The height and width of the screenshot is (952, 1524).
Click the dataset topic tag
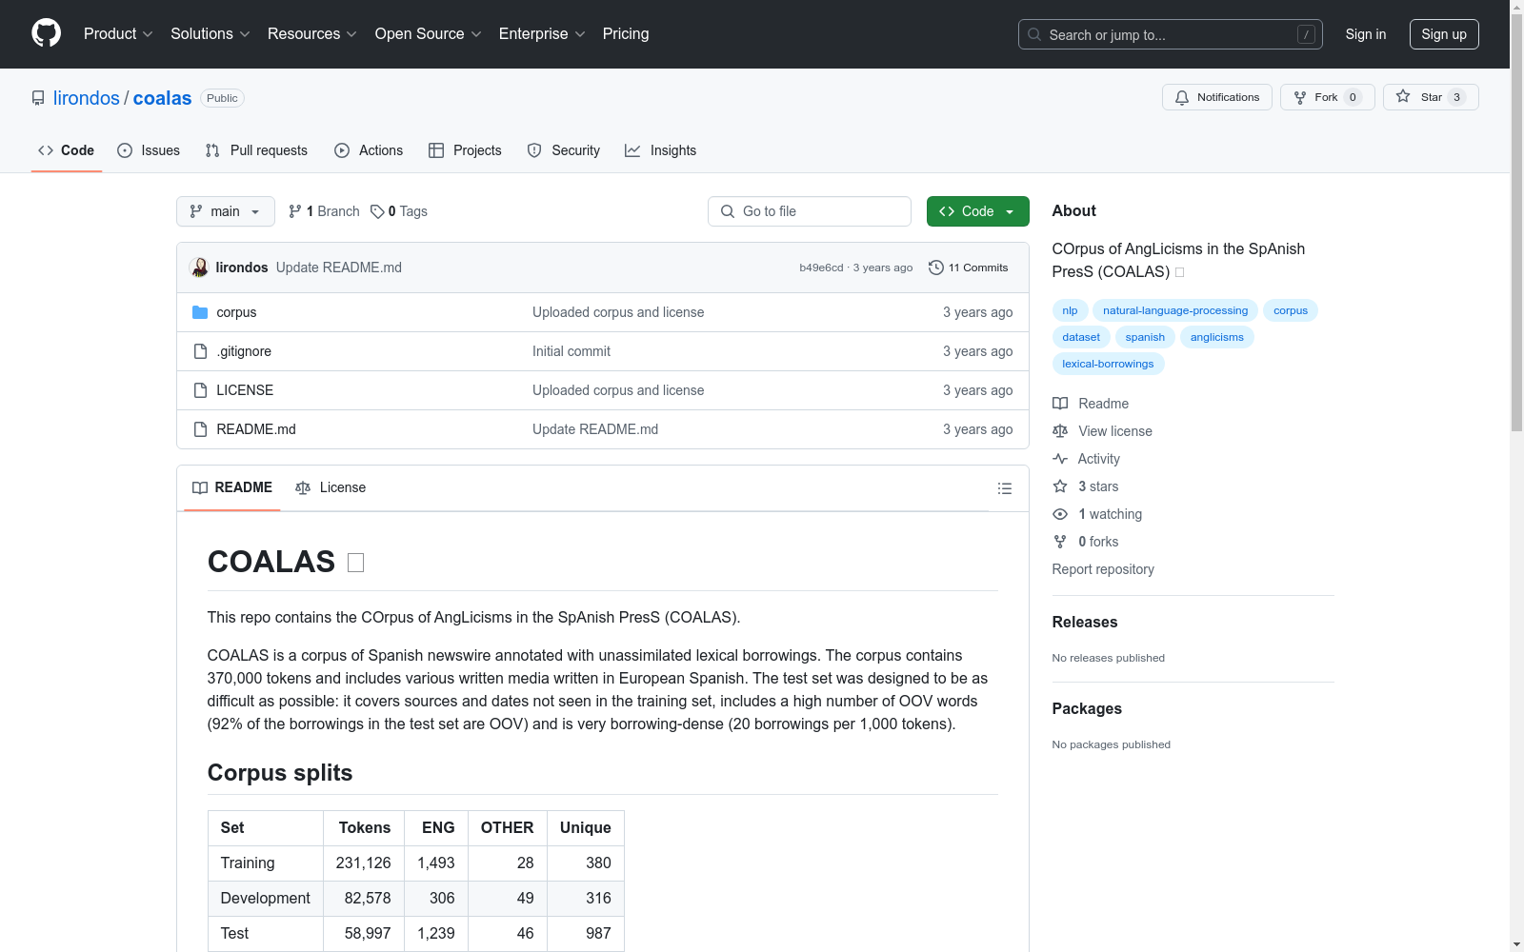click(1081, 337)
